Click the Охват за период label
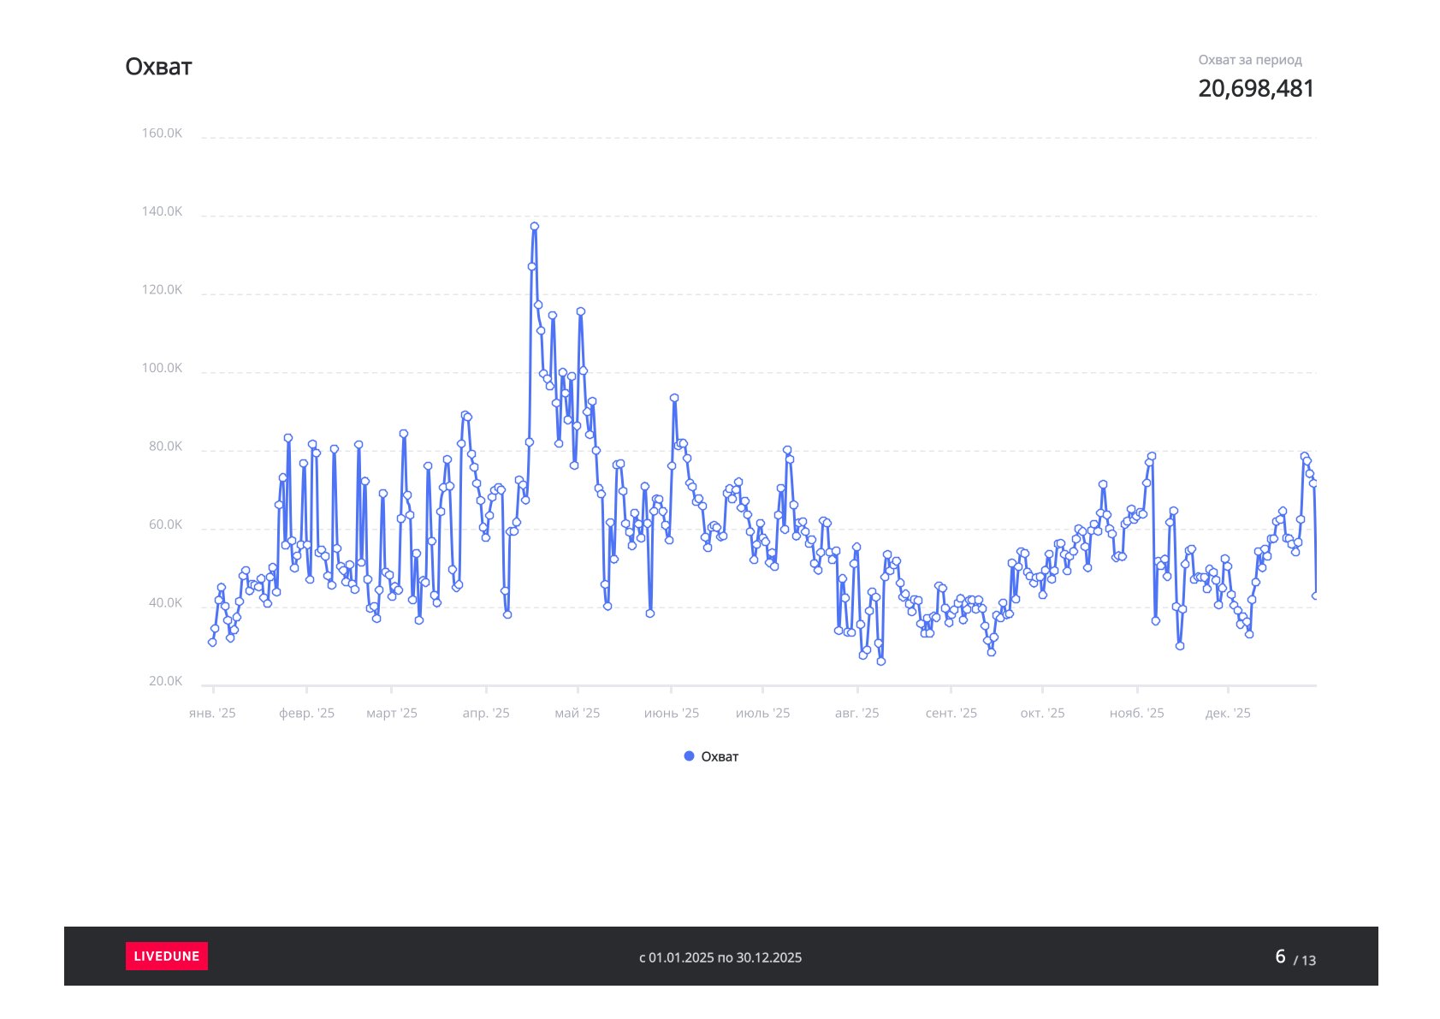 1249,60
